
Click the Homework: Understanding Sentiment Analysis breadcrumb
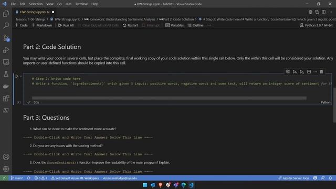pos(120,19)
